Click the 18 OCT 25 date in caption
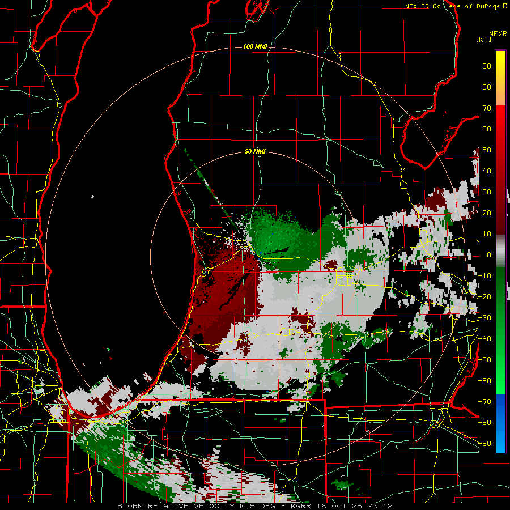Viewport: 510px width, 510px height. tap(338, 506)
